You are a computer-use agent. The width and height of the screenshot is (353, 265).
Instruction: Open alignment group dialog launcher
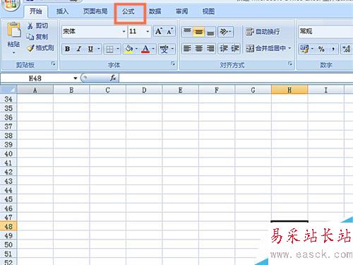coord(290,64)
